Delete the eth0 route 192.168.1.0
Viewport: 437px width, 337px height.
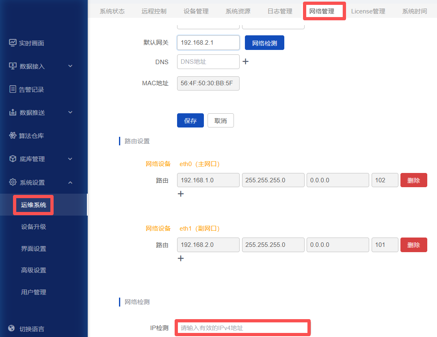tap(413, 180)
